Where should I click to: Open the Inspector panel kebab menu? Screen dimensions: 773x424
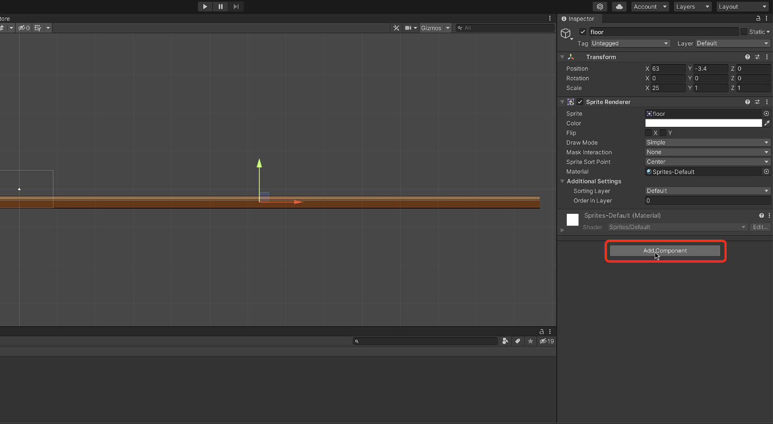[766, 19]
